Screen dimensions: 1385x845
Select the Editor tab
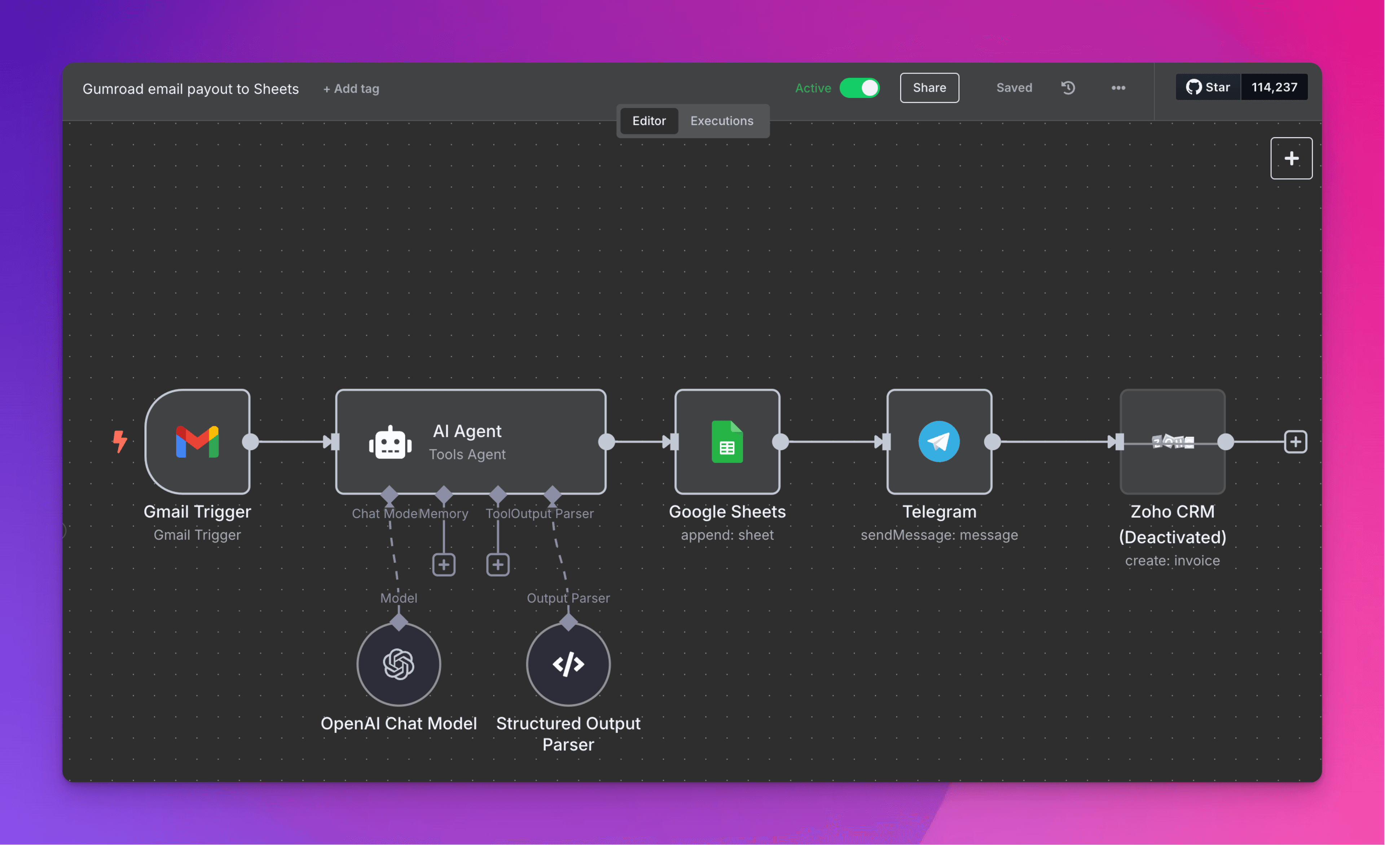[648, 120]
